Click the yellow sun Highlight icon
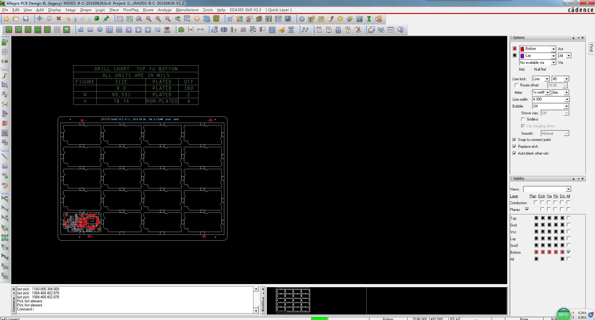This screenshot has height=320, width=595. coord(340,19)
